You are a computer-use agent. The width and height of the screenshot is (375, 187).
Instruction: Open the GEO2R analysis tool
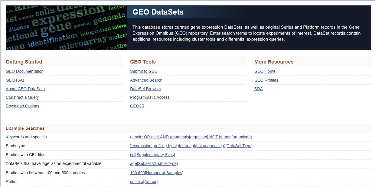[x=137, y=106]
